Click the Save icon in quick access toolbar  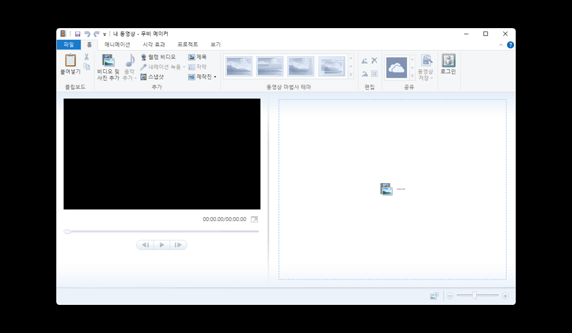point(78,34)
